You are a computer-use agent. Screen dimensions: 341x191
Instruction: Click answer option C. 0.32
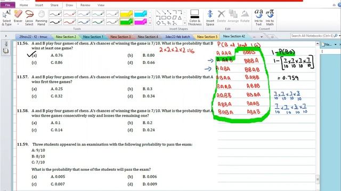[56, 96]
